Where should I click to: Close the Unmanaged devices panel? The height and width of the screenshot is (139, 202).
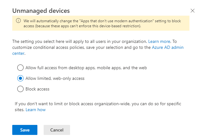193,11
